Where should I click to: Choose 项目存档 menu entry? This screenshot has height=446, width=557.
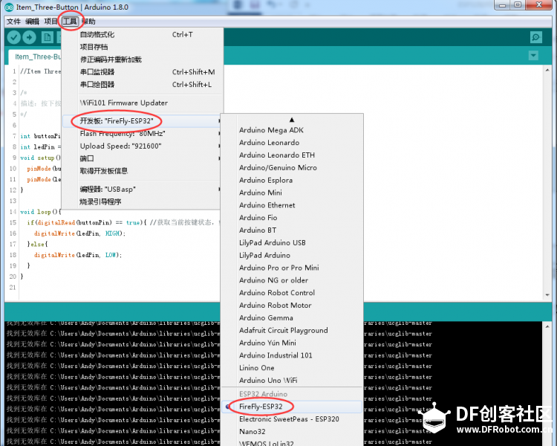pyautogui.click(x=142, y=47)
